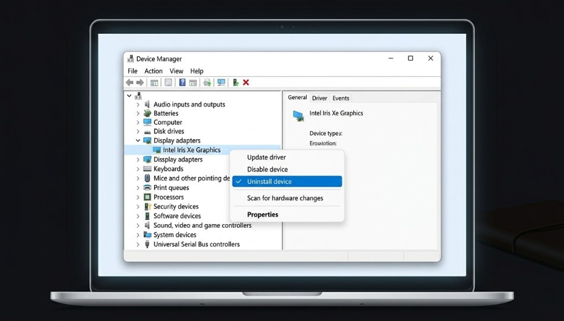Click the Update device driver toolbar icon
The width and height of the screenshot is (564, 321).
pos(207,83)
